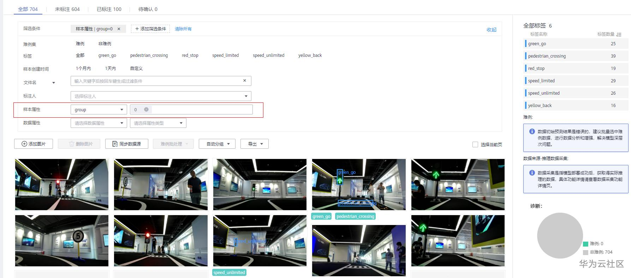Select the 非难例 filter option

pos(105,44)
